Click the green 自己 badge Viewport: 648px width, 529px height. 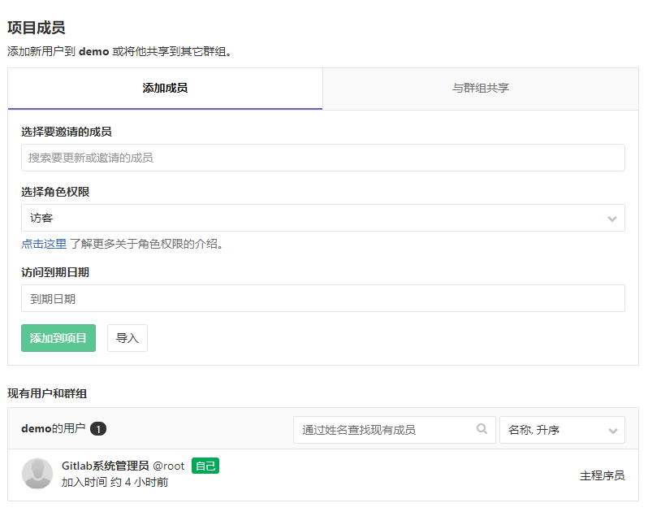(205, 466)
